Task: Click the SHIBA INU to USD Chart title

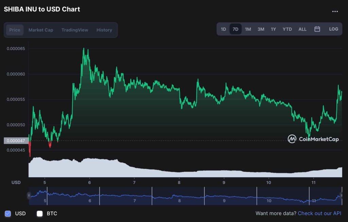Action: coord(42,9)
